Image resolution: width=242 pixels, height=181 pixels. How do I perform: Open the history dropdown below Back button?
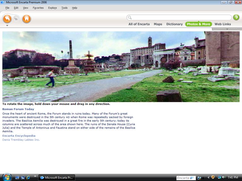(7, 26)
